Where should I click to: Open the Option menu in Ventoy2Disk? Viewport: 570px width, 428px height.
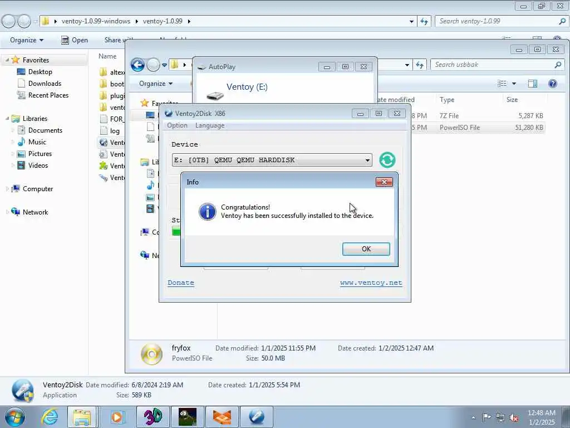point(177,125)
